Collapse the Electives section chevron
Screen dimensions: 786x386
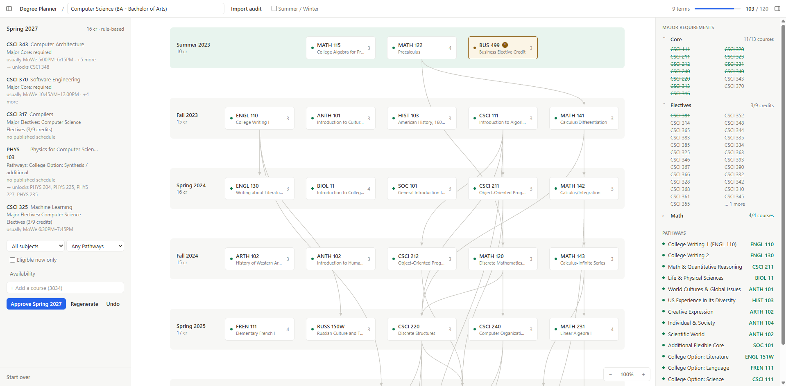pos(664,104)
